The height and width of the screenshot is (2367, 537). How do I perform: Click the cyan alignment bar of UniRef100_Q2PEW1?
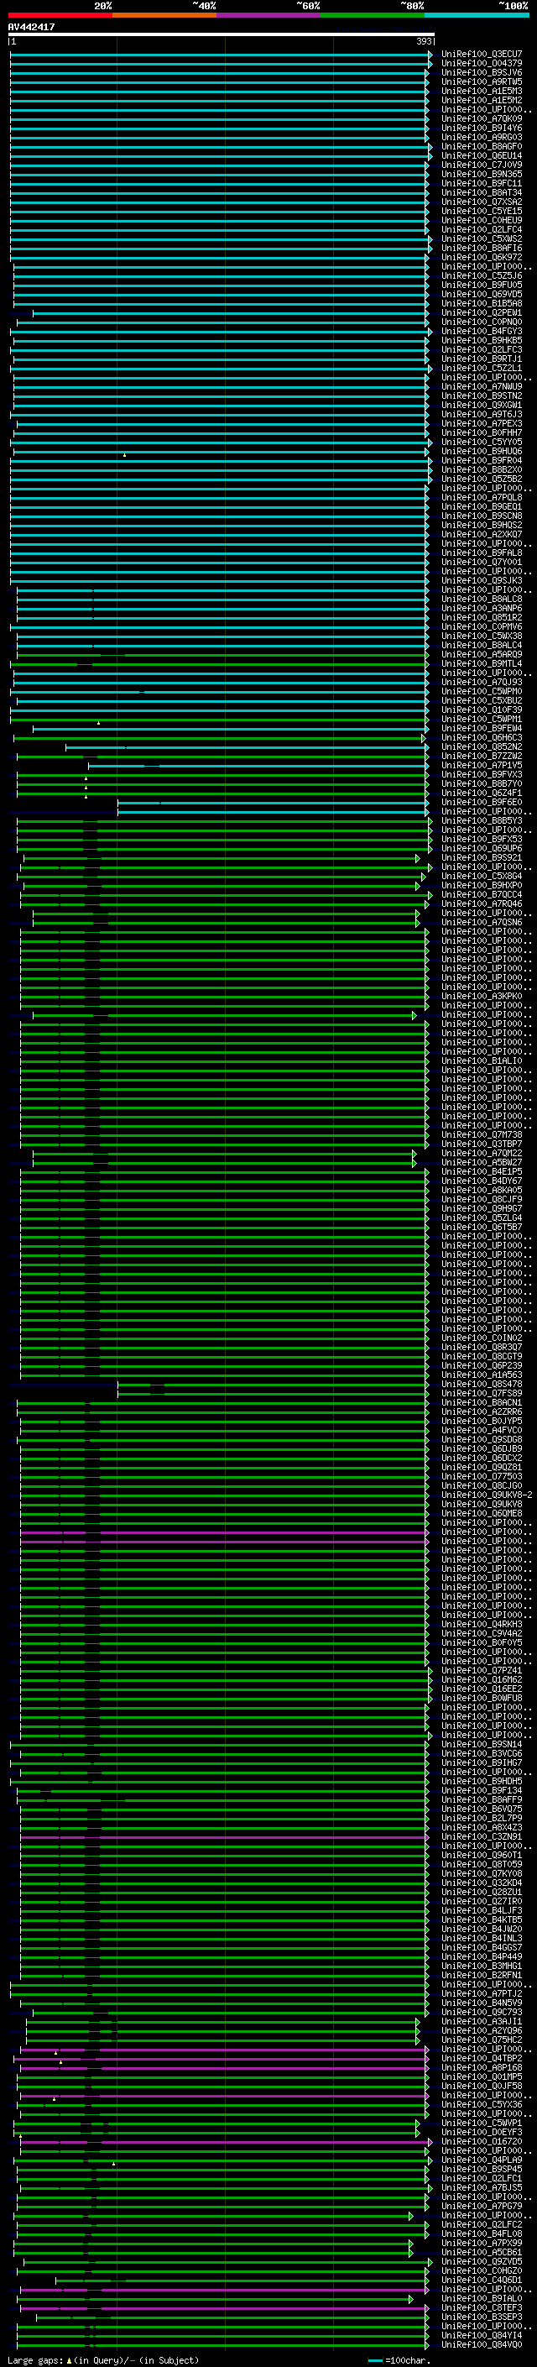click(x=230, y=312)
